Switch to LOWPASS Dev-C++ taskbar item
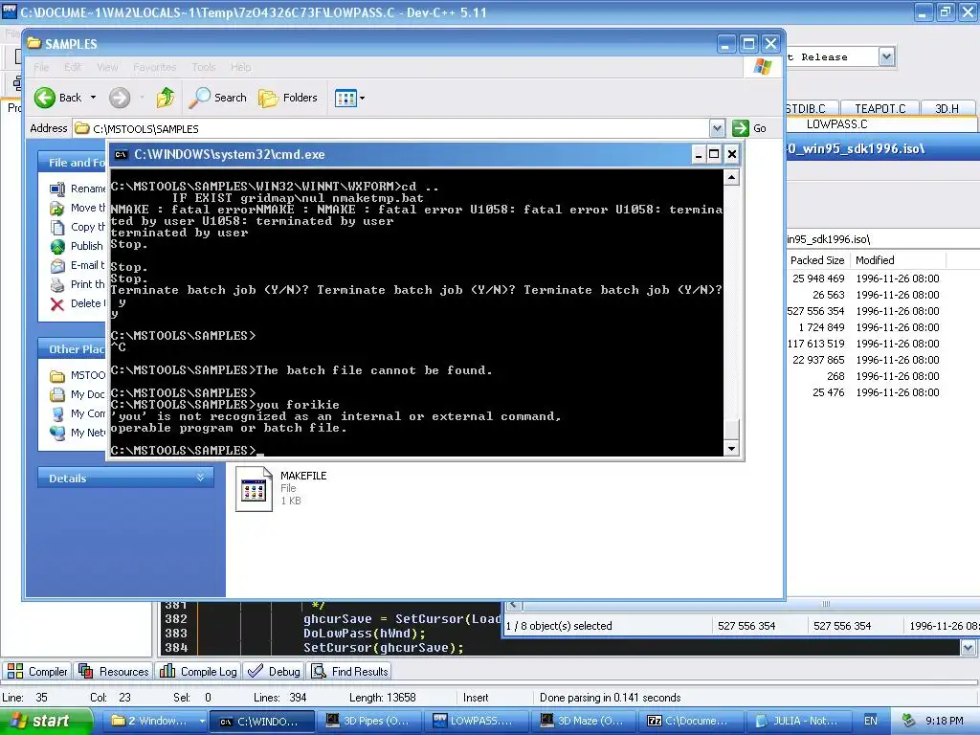The width and height of the screenshot is (980, 735). (477, 722)
